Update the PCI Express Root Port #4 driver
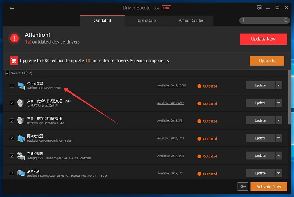294x197 pixels. [260, 173]
